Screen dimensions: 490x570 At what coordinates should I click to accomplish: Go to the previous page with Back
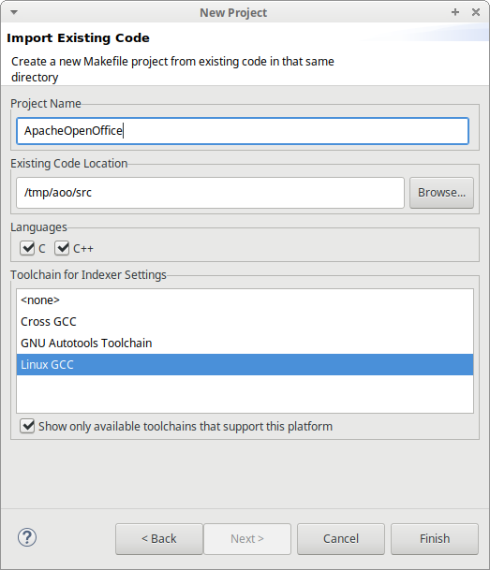point(159,539)
